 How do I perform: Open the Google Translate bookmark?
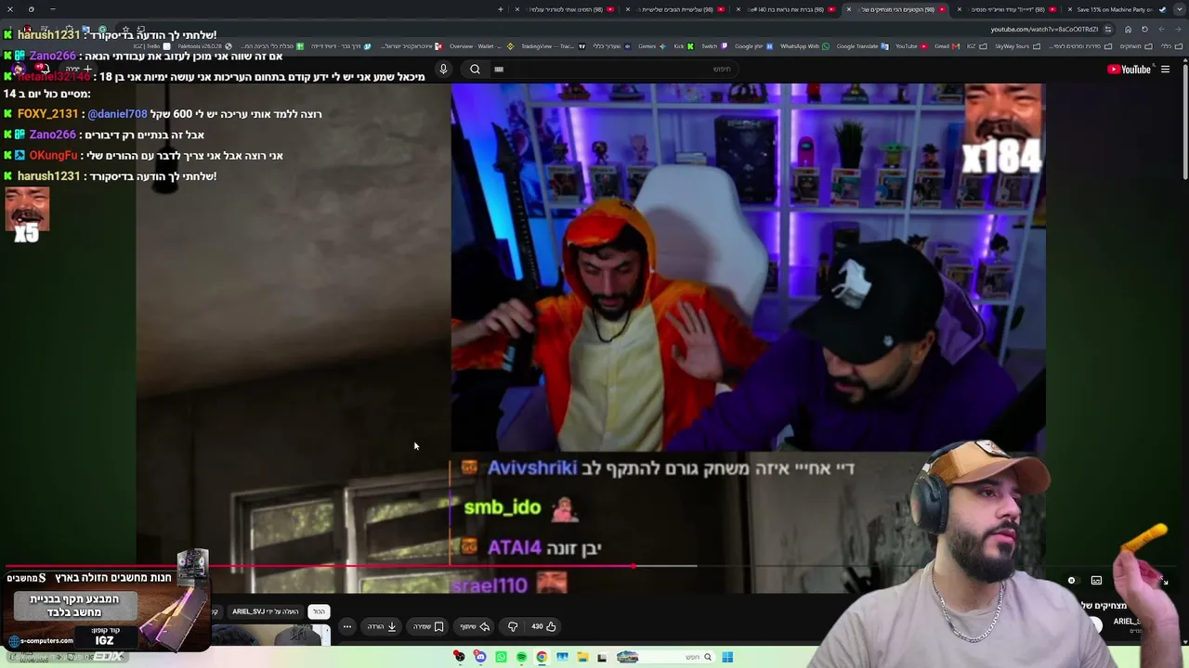click(862, 45)
